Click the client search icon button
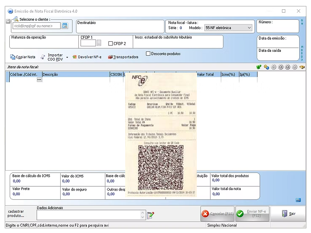 65,26
